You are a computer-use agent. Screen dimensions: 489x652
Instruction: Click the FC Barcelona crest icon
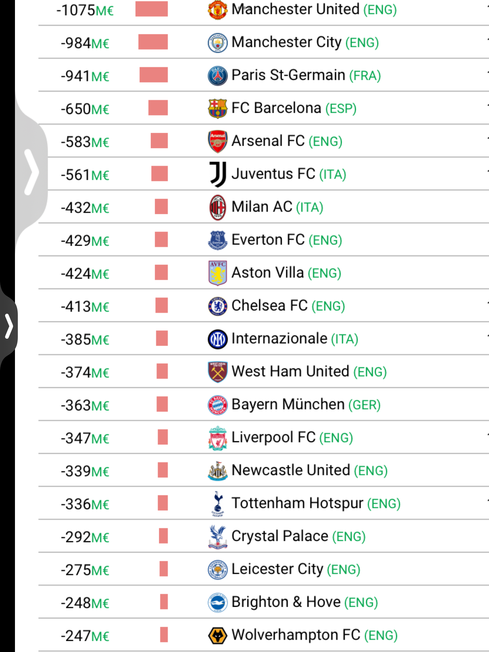point(217,109)
